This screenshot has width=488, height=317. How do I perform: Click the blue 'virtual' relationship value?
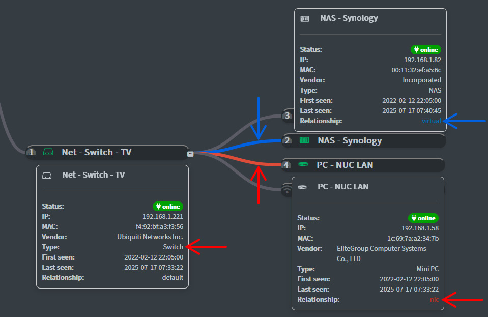click(431, 121)
